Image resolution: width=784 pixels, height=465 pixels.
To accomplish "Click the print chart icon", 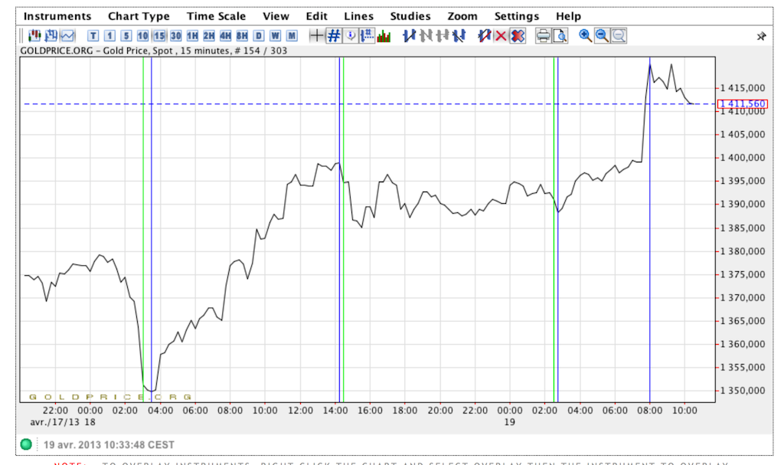I will pyautogui.click(x=543, y=35).
